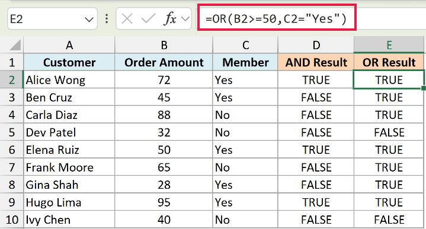This screenshot has height=229, width=426.
Task: Select the Carla Diaz cell
Action: [69, 115]
